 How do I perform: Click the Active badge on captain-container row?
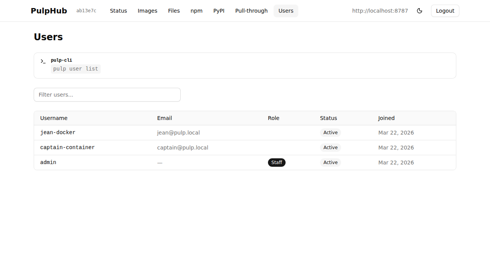tap(330, 147)
